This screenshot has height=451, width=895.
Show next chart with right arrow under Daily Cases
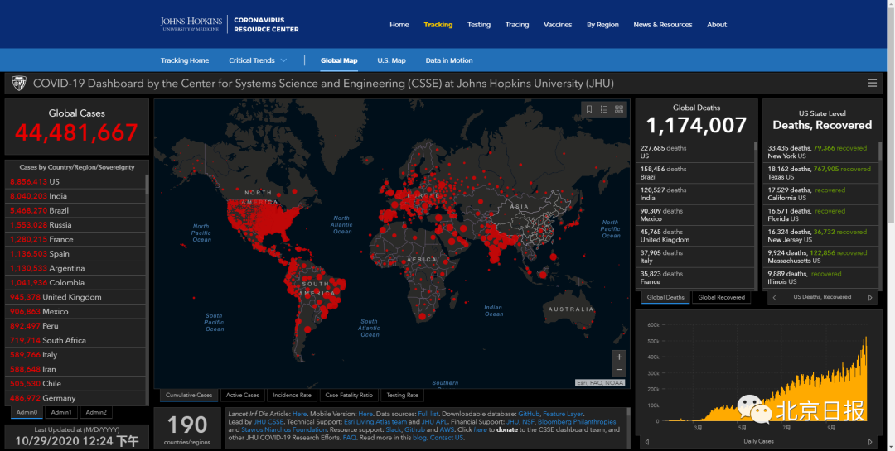(870, 441)
